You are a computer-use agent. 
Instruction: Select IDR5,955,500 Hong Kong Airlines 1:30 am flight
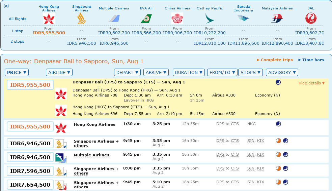[30, 127]
